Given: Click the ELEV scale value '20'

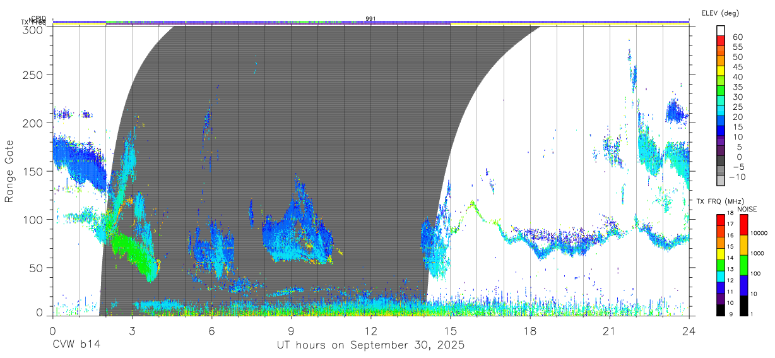Looking at the screenshot, I should [738, 117].
